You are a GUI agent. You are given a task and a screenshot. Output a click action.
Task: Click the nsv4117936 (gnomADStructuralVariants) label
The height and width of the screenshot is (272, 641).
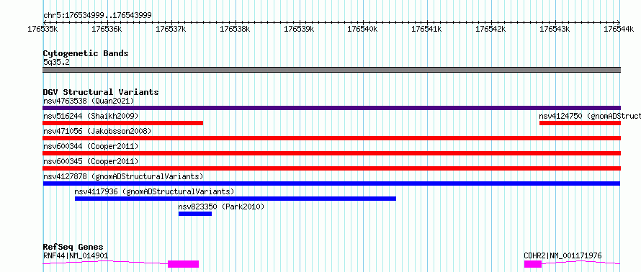[x=155, y=191]
